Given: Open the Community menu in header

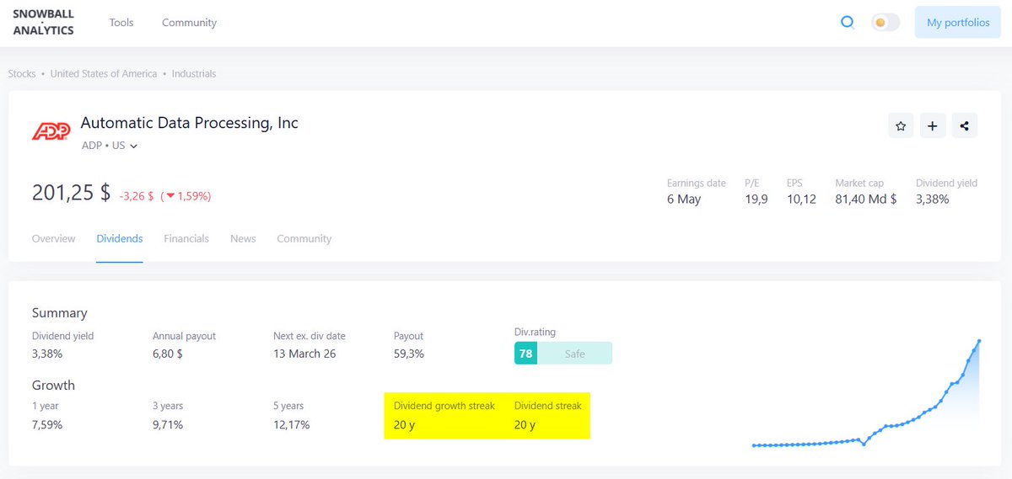Looking at the screenshot, I should [x=189, y=23].
